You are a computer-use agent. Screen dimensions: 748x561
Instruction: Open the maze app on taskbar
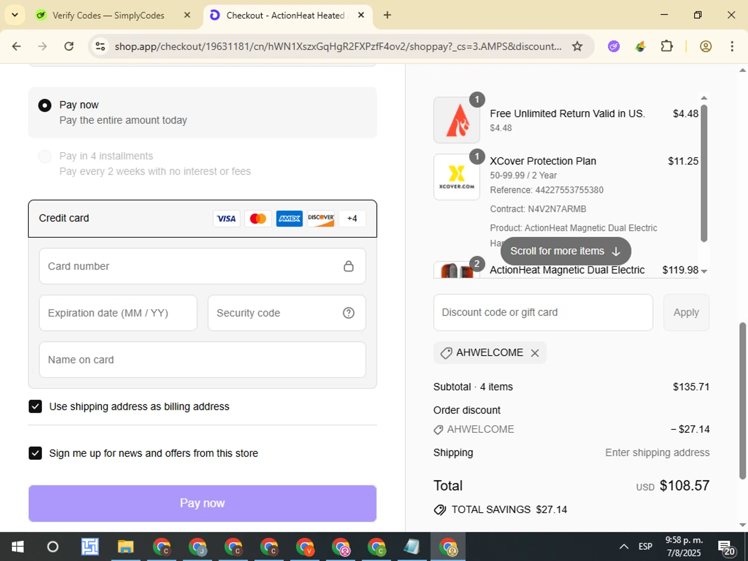(x=90, y=547)
